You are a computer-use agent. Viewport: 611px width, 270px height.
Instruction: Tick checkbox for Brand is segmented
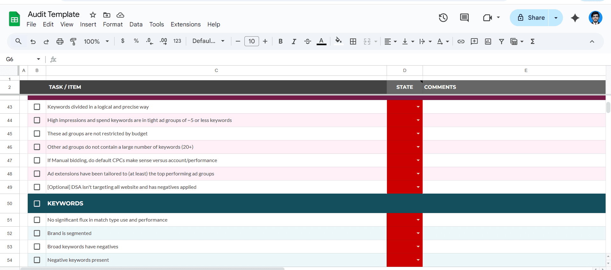click(37, 233)
